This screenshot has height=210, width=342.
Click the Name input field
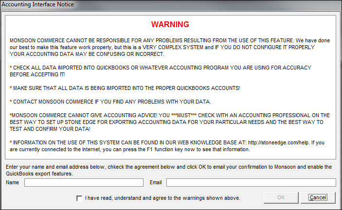[84, 183]
